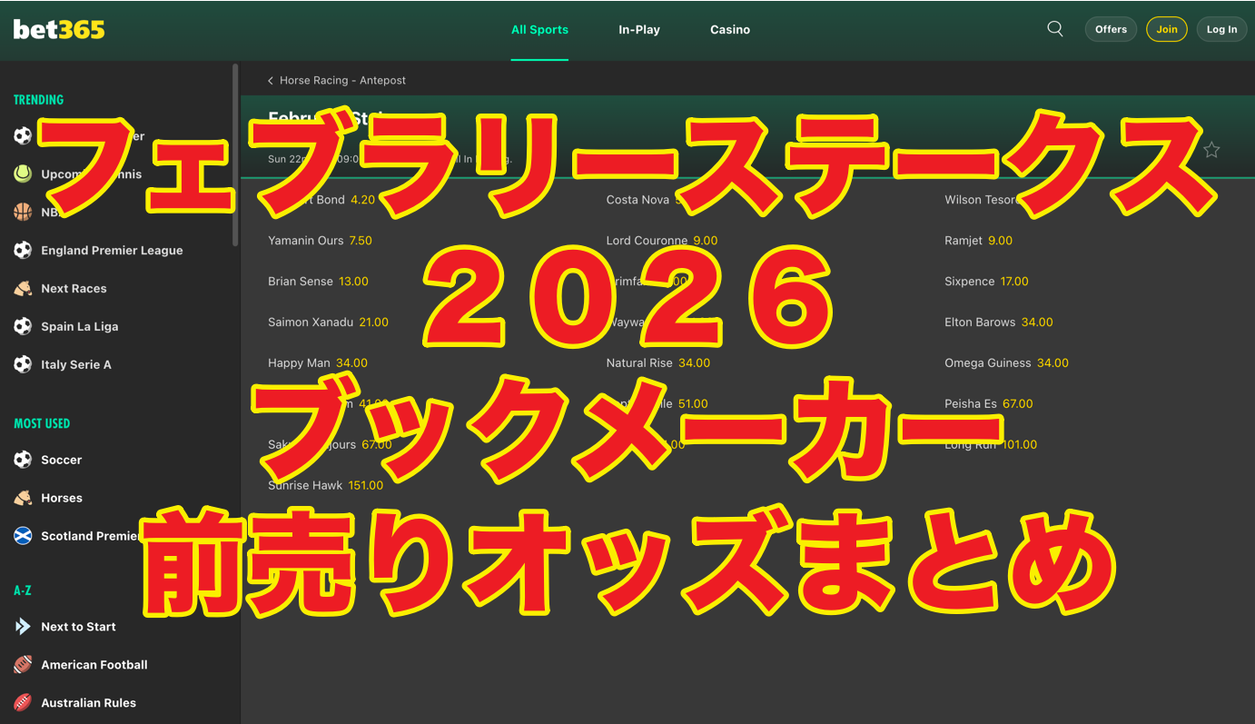
Task: Select Ramjet at odds 9.00
Action: pyautogui.click(x=978, y=241)
